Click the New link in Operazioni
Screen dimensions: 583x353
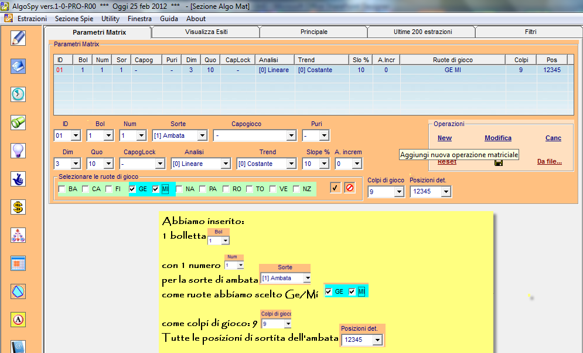click(444, 138)
